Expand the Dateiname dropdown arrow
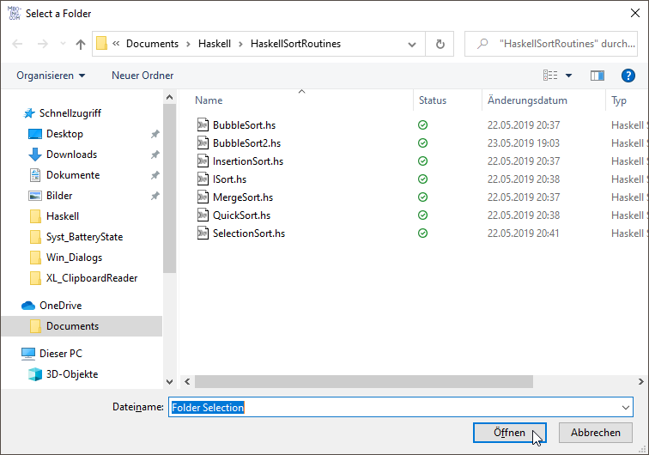 pos(626,408)
